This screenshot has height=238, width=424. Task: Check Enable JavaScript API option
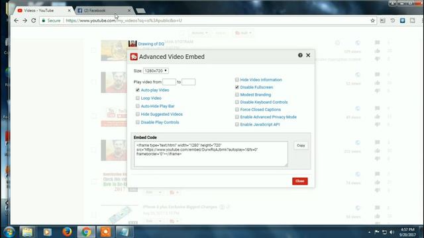(237, 124)
